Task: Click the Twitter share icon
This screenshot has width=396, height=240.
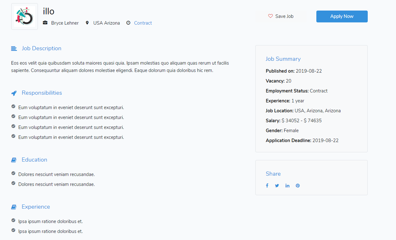Action: tap(277, 185)
